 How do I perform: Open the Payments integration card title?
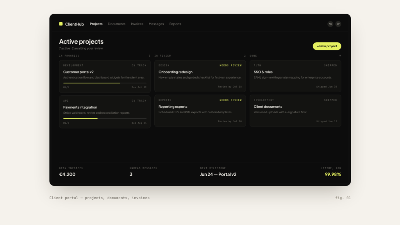(80, 107)
